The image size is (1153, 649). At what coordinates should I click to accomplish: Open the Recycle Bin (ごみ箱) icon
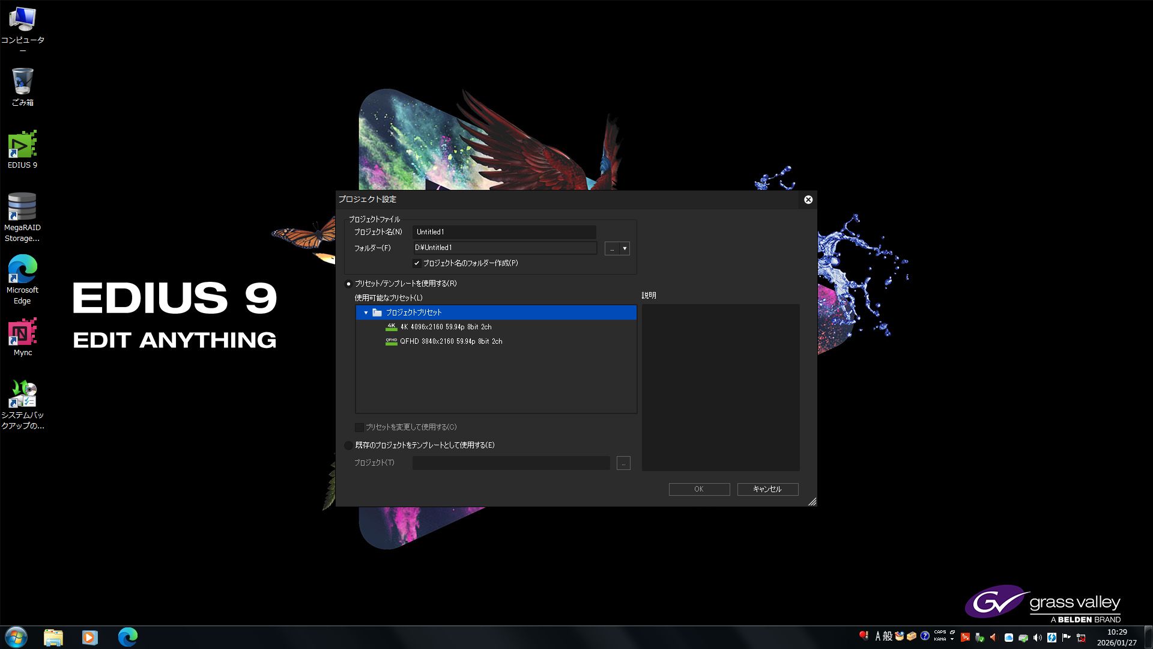coord(22,82)
